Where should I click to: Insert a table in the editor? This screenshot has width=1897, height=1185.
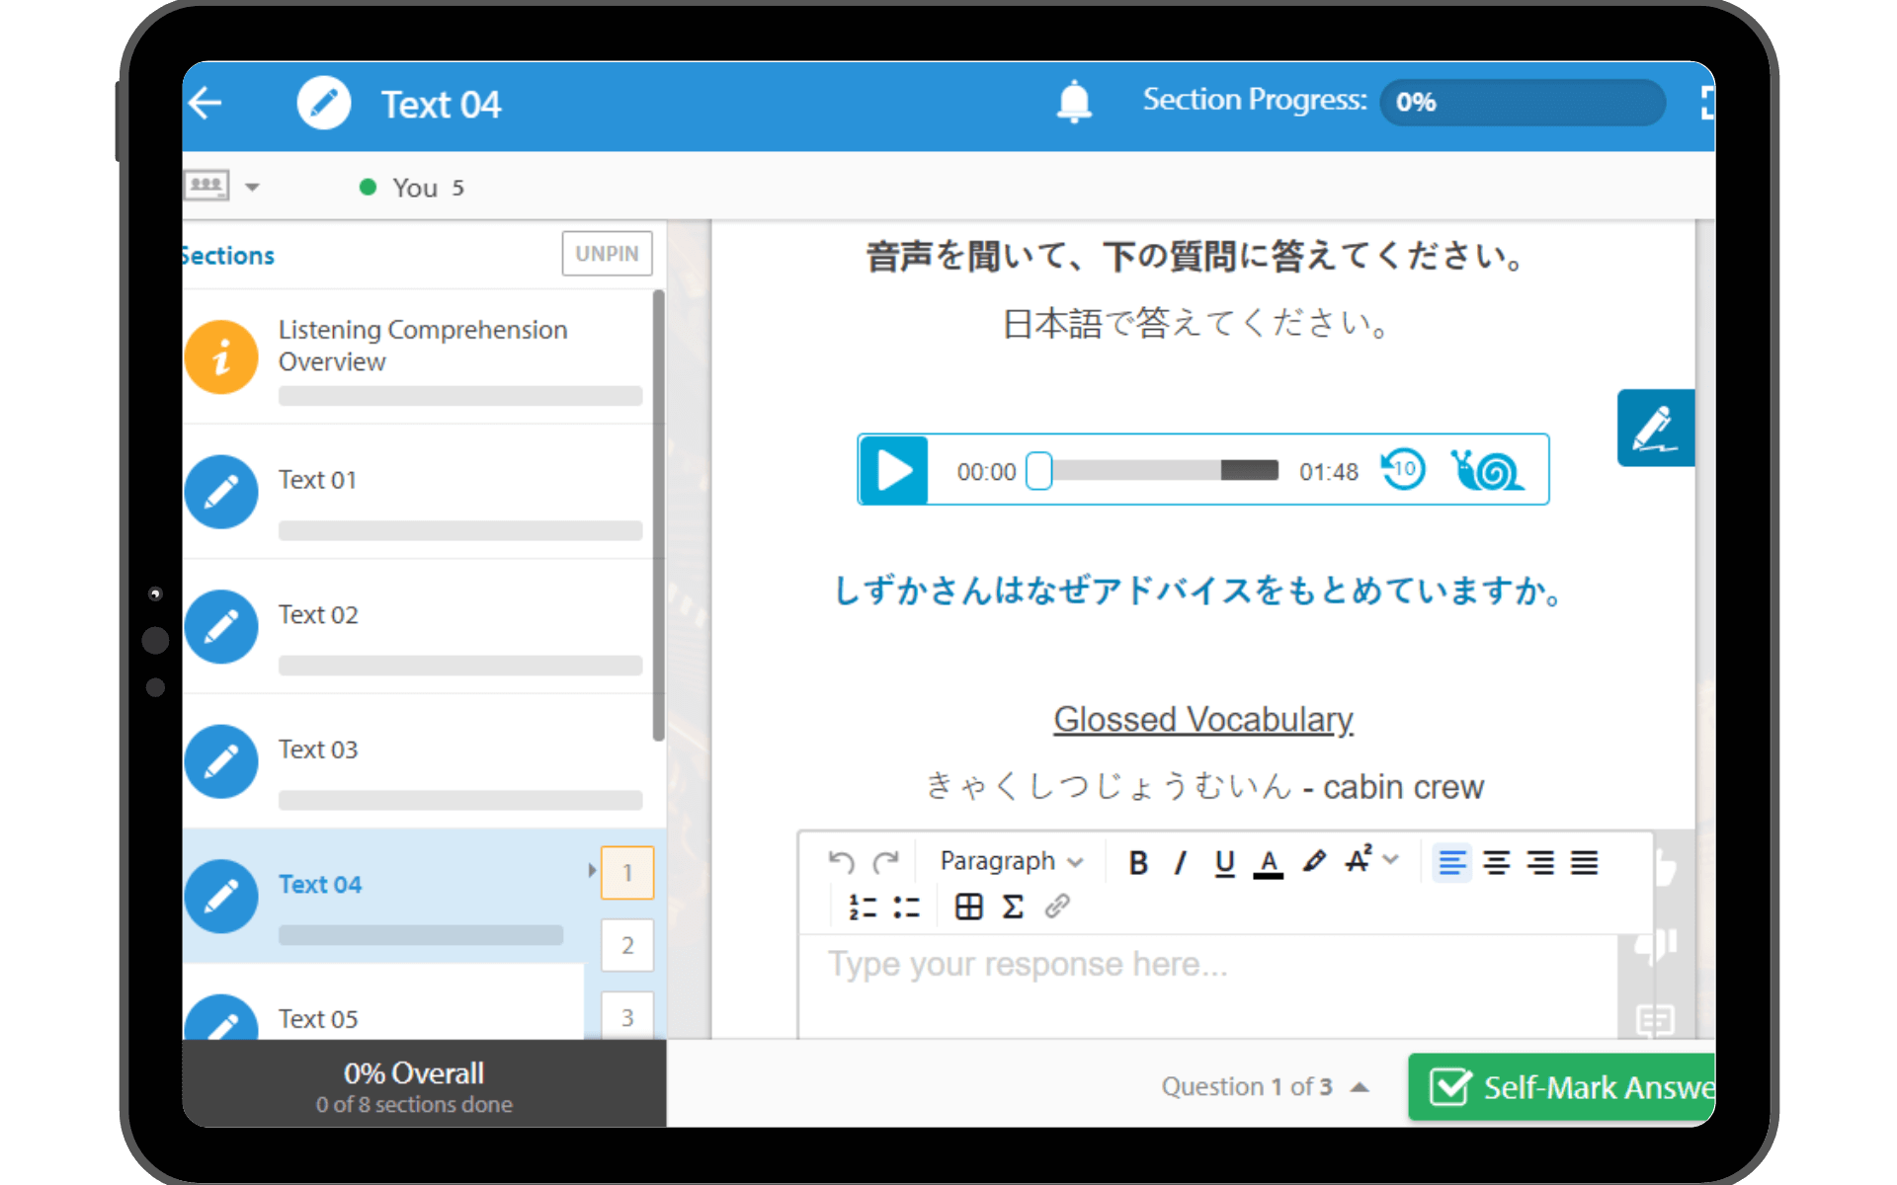pos(968,907)
